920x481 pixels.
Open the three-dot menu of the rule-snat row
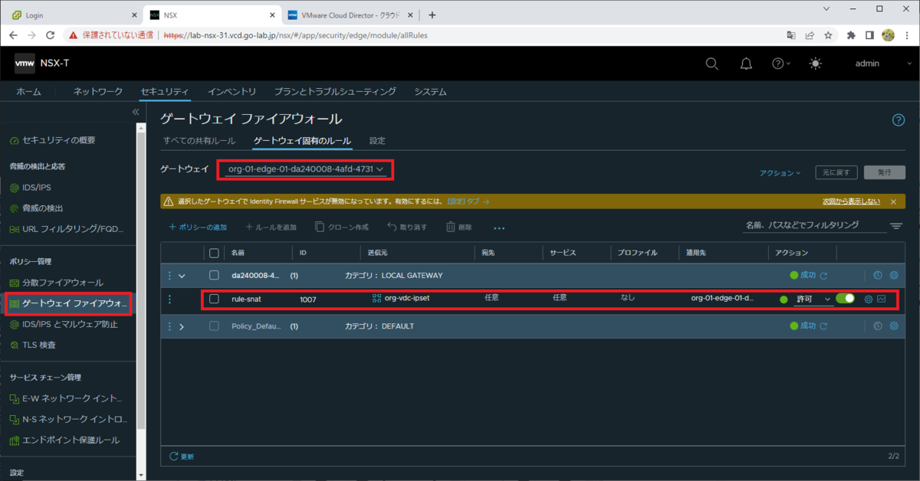coord(170,299)
